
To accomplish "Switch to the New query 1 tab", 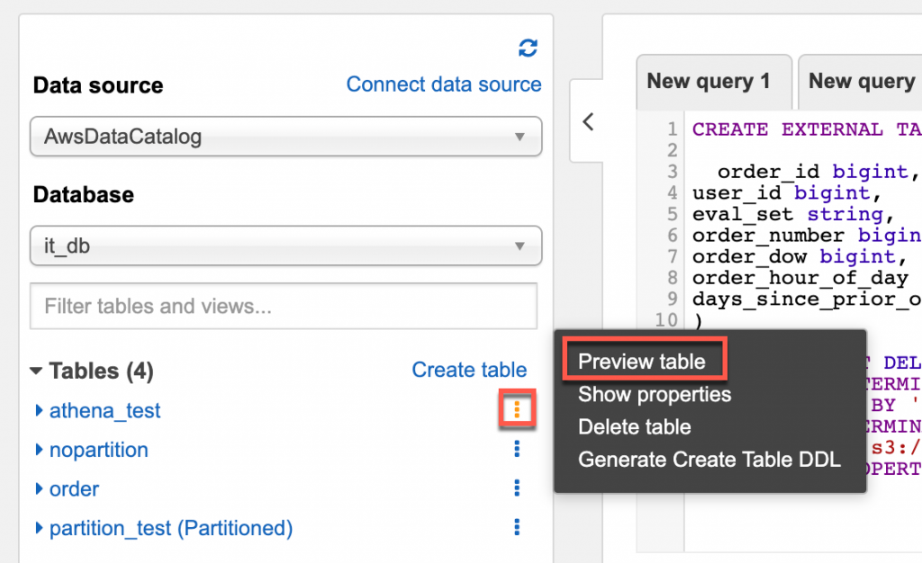I will (x=709, y=82).
